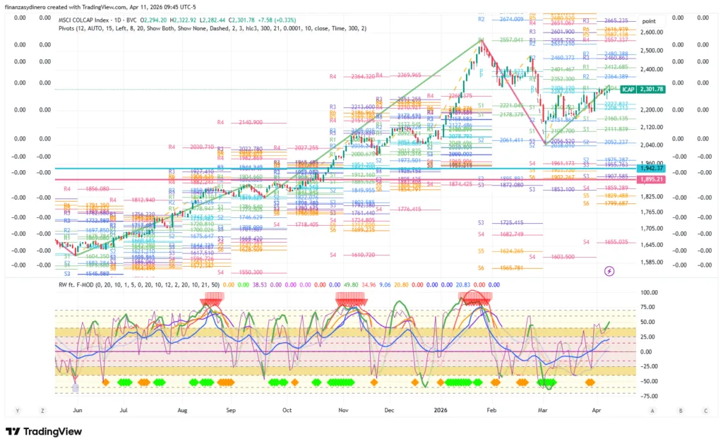Open the RW ft. F-MOD indicator legend
Screen dimensions: 723x446
coord(83,284)
